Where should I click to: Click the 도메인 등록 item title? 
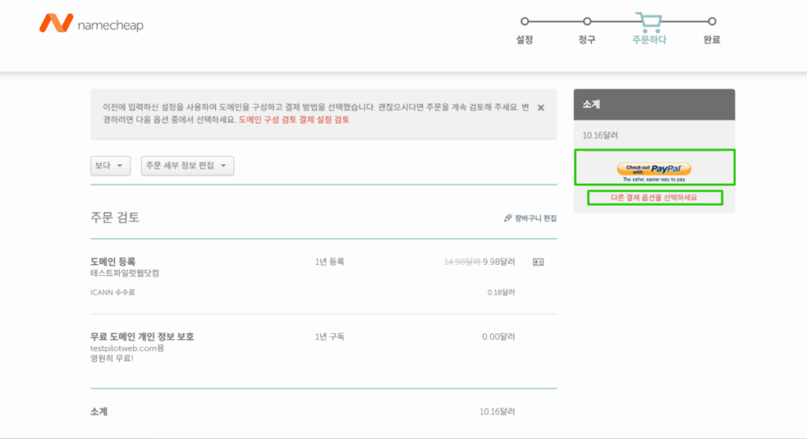pyautogui.click(x=113, y=262)
